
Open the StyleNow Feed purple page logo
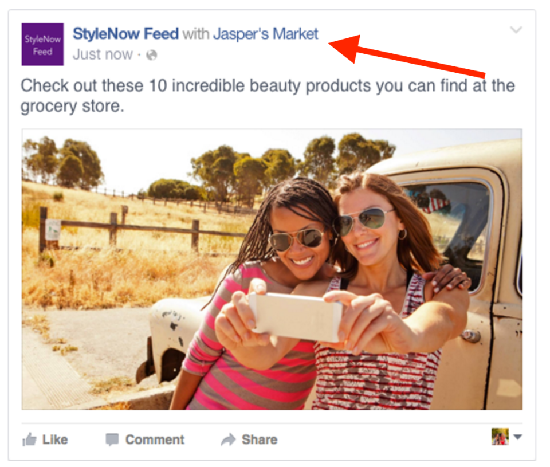[42, 44]
